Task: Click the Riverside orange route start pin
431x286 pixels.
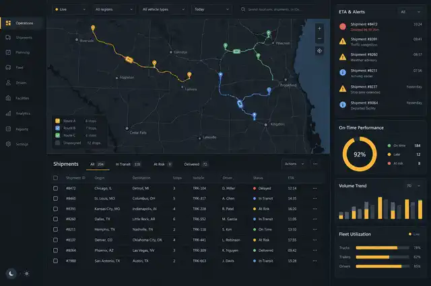Action: 93,28
